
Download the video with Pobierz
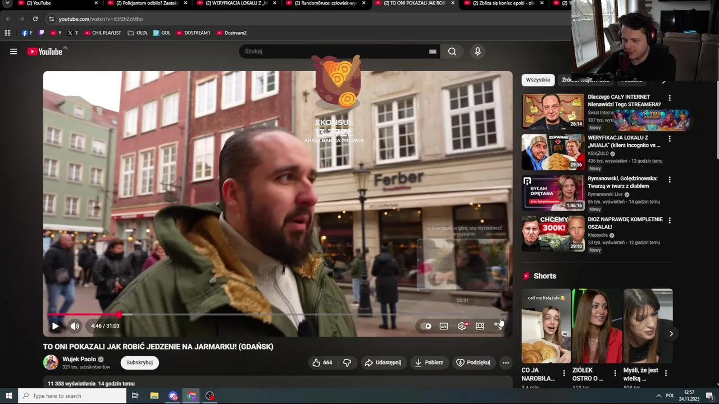point(429,362)
